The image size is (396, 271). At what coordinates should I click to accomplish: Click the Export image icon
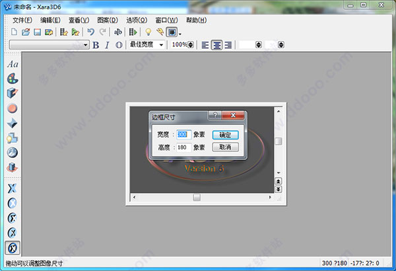click(x=49, y=32)
